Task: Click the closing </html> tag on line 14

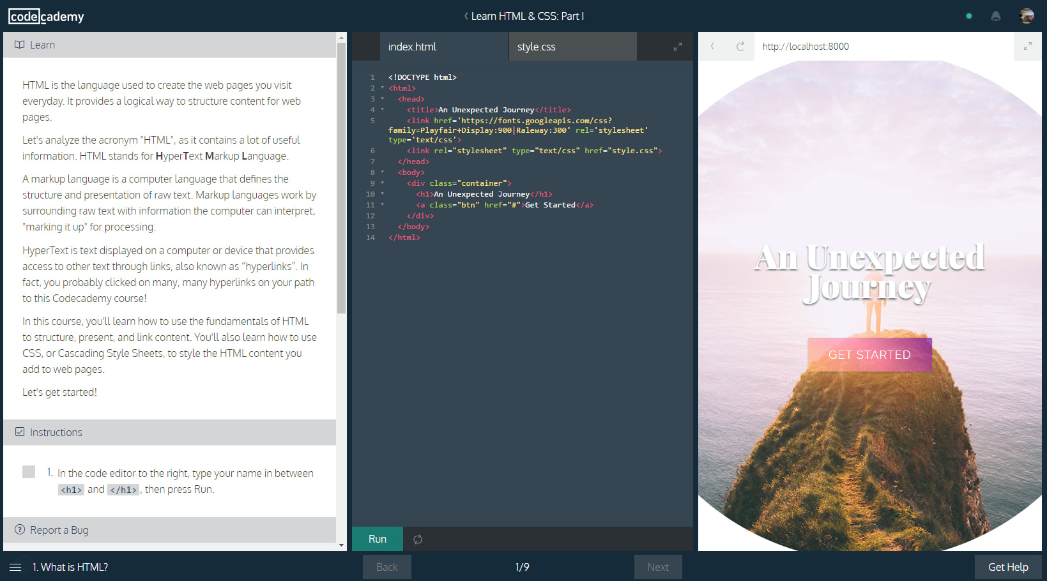Action: pyautogui.click(x=404, y=238)
